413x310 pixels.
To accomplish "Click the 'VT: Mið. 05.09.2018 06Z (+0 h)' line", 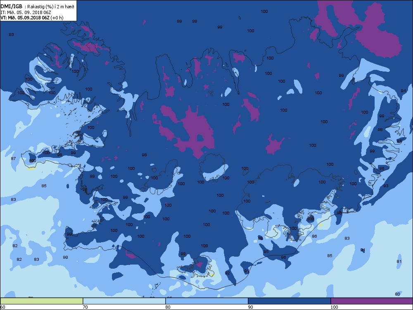I will [x=32, y=18].
